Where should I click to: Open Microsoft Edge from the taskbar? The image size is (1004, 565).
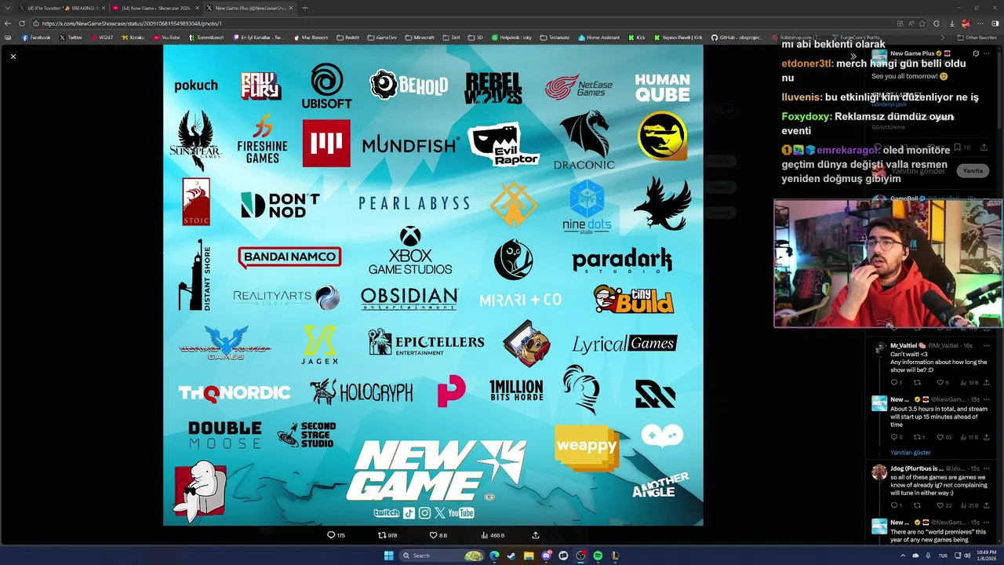pyautogui.click(x=494, y=556)
